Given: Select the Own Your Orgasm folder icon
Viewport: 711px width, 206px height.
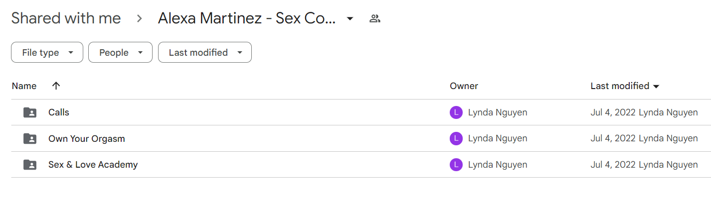Looking at the screenshot, I should coord(30,138).
